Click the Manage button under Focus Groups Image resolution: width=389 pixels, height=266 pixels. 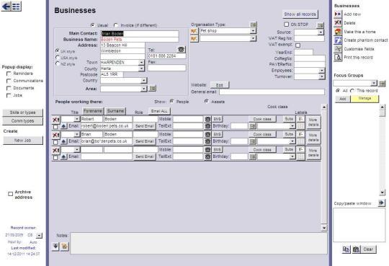click(x=365, y=99)
